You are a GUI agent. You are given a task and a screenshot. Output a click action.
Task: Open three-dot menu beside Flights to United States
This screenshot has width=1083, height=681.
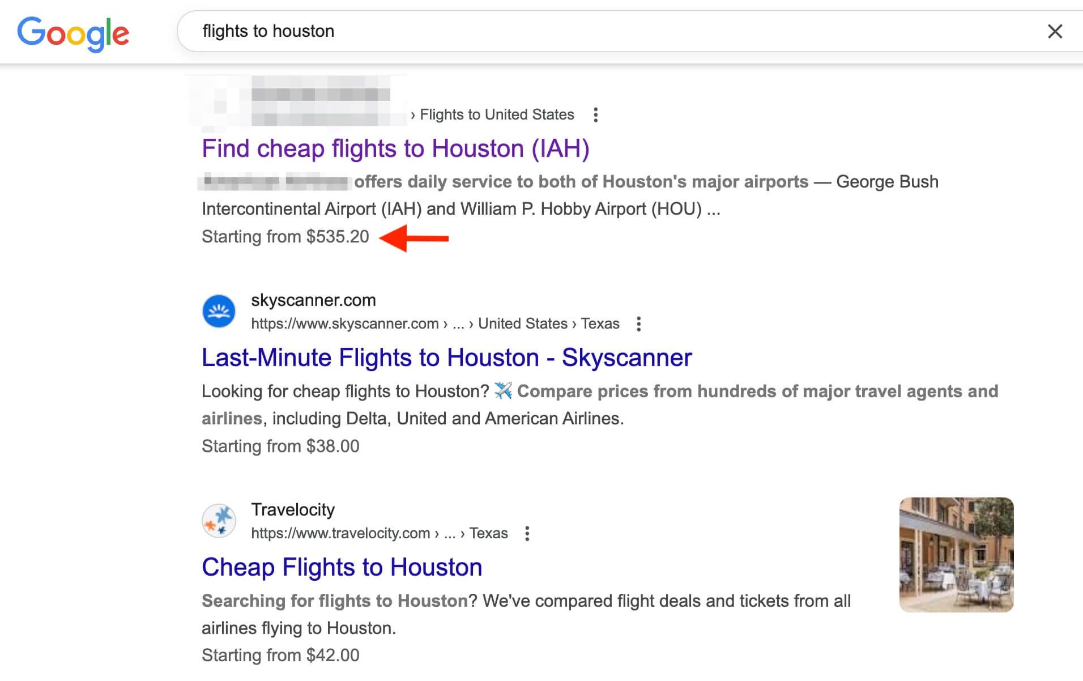pos(595,115)
